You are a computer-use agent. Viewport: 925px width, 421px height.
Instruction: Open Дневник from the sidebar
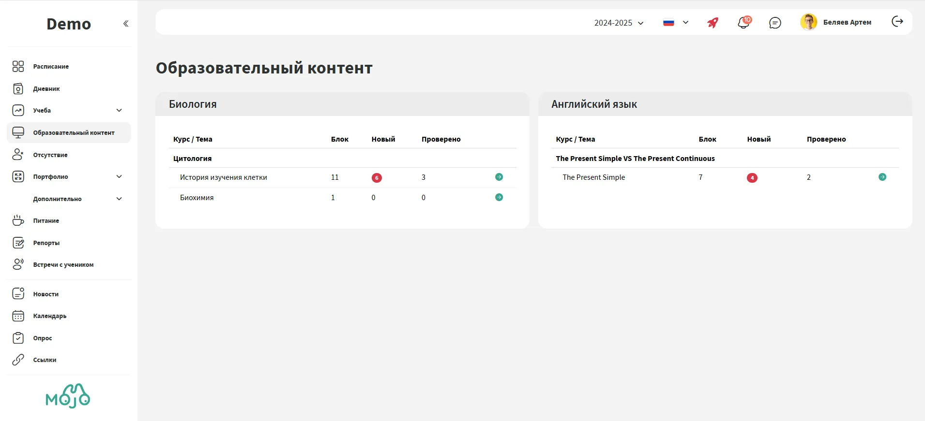46,89
